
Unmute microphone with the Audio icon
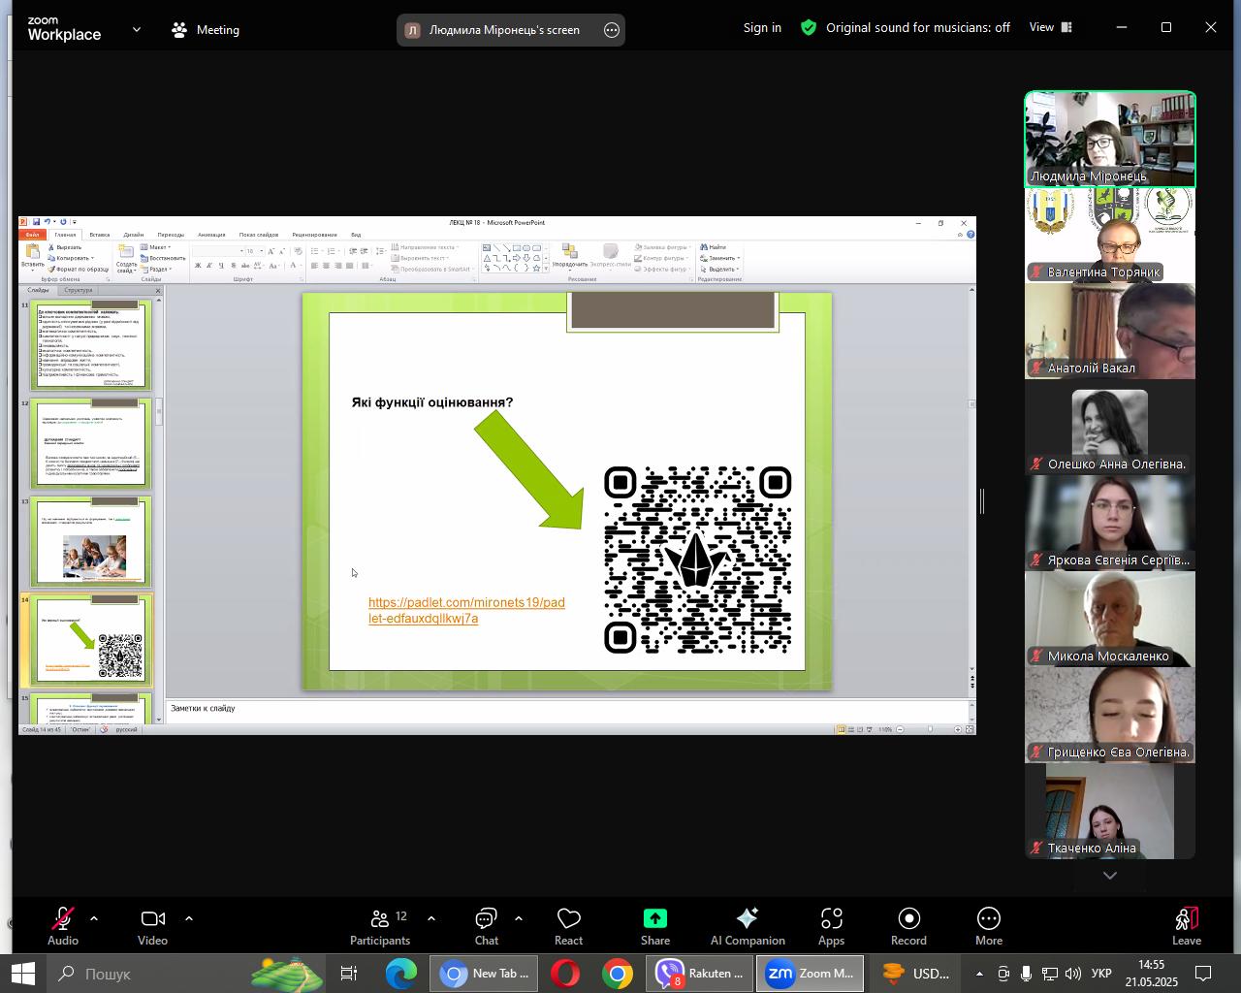point(63,918)
